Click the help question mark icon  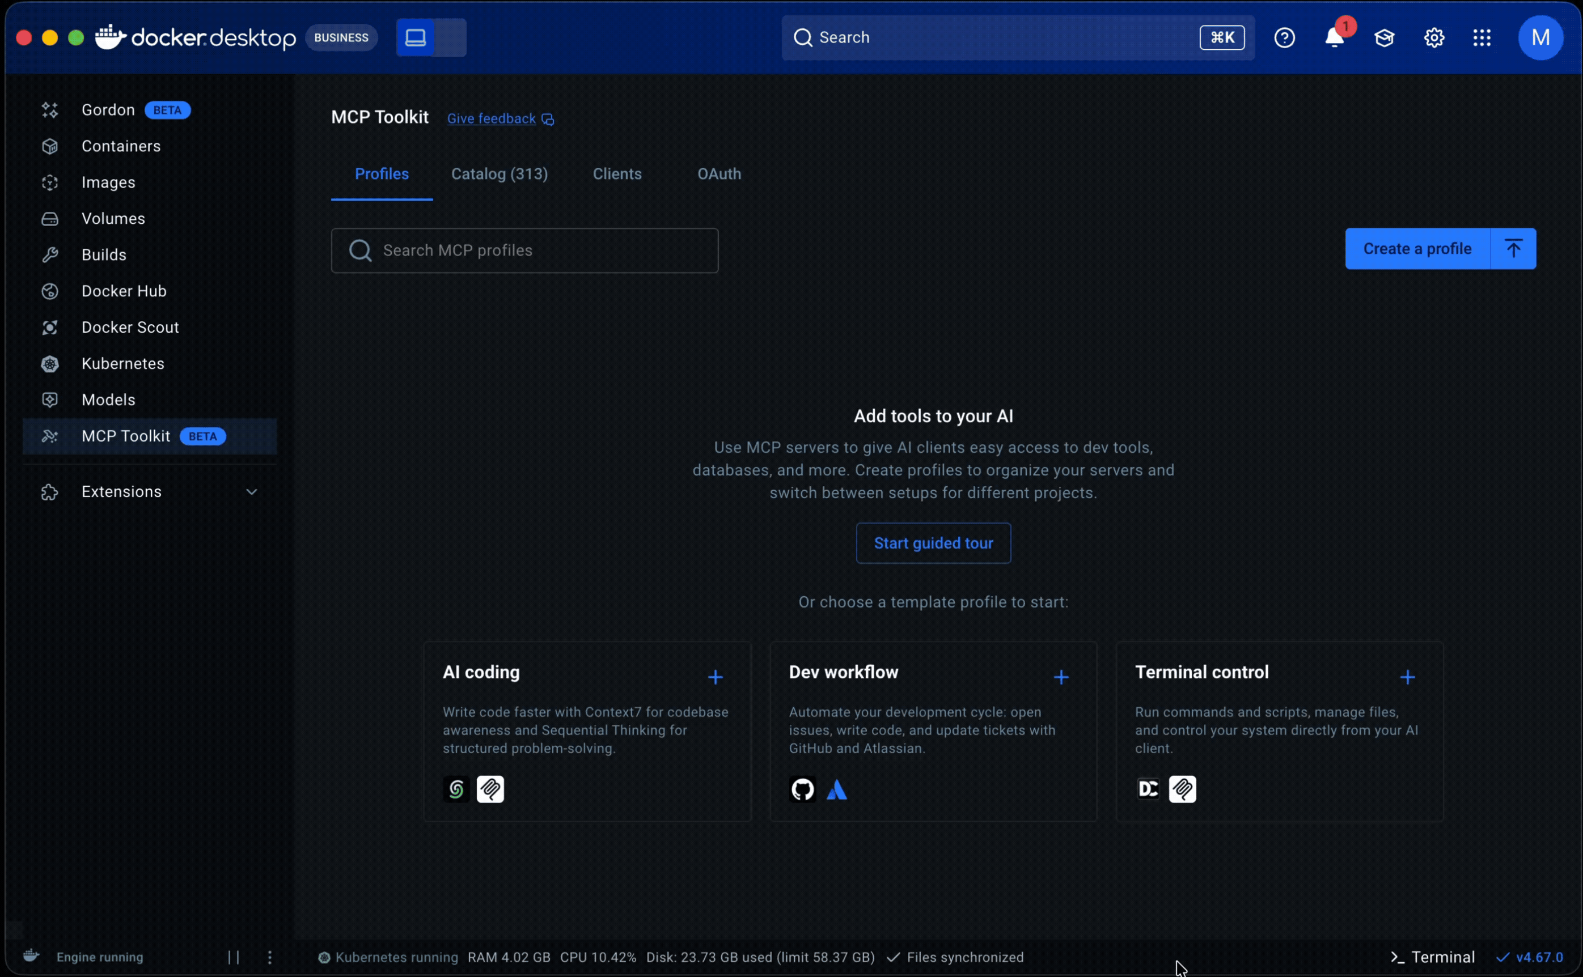click(x=1284, y=37)
